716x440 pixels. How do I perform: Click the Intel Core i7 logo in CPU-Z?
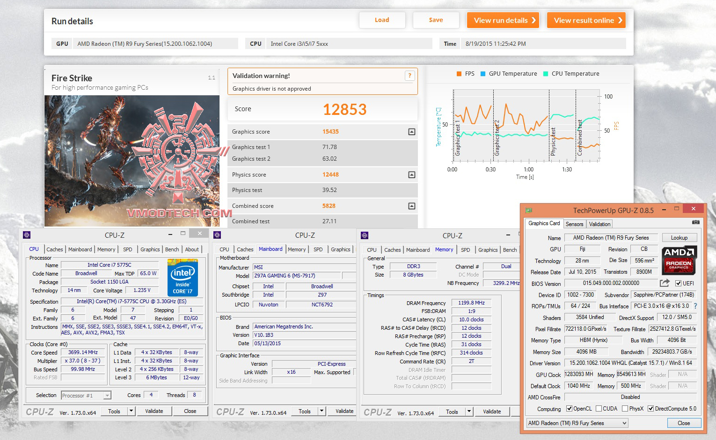tap(183, 277)
